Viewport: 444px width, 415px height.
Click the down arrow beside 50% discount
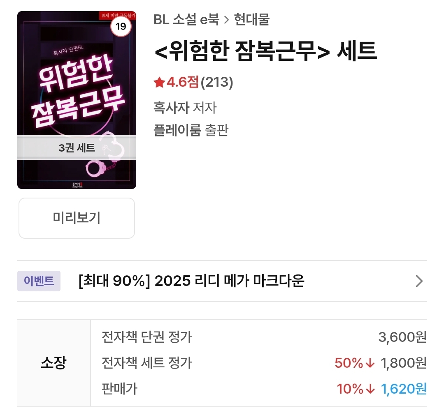coord(370,363)
